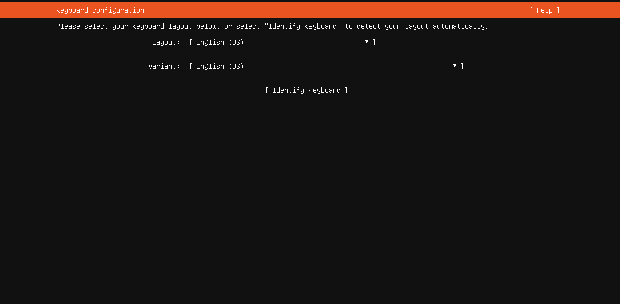
Task: Click the instruction sentence about selecting keyboard layout
Action: click(272, 26)
